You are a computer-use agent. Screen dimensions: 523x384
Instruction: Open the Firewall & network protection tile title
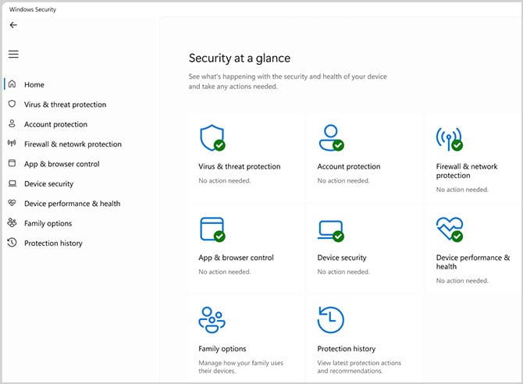[467, 171]
